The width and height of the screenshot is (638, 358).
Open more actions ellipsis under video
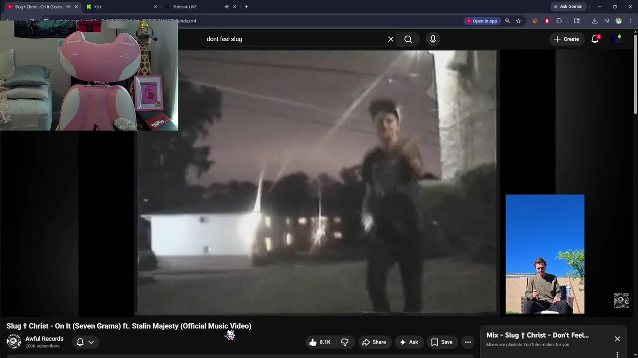click(x=468, y=342)
